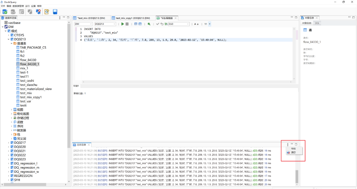
Task: Click SQL line 4 with VALUES data
Action: click(155, 40)
